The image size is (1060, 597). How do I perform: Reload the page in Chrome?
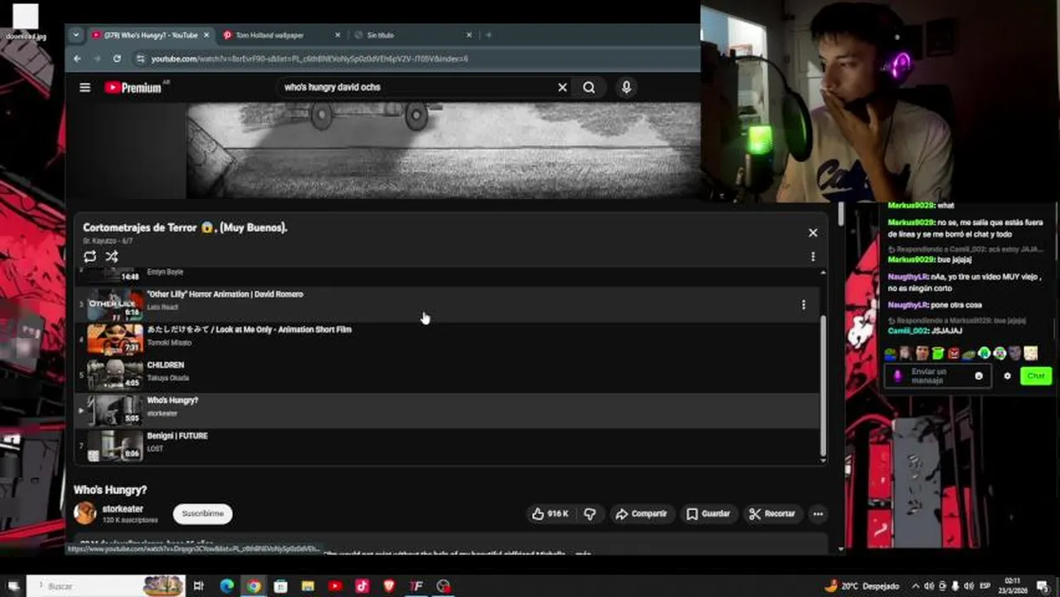(117, 59)
